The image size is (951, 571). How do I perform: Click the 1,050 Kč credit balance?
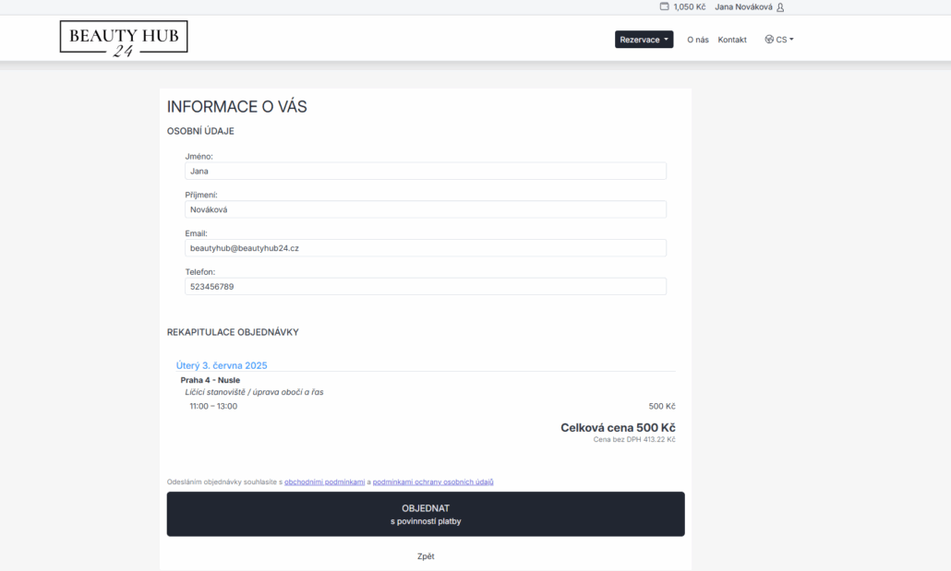(x=689, y=7)
